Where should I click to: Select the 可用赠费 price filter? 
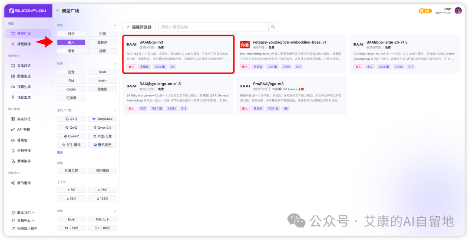click(102, 171)
